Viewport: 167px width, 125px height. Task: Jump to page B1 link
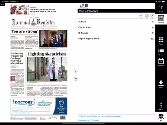click(153, 33)
